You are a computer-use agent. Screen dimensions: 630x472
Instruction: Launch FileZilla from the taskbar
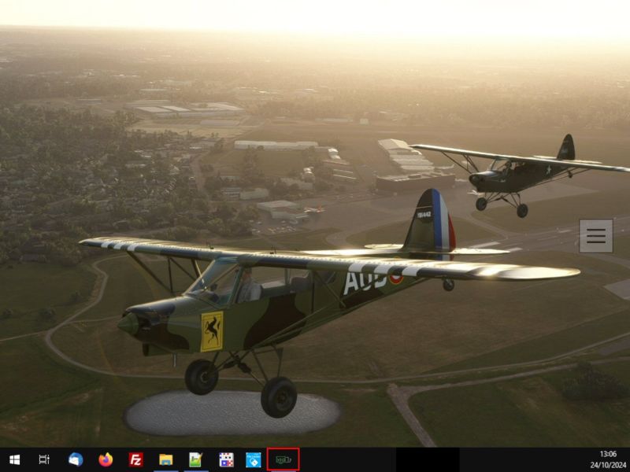click(135, 459)
